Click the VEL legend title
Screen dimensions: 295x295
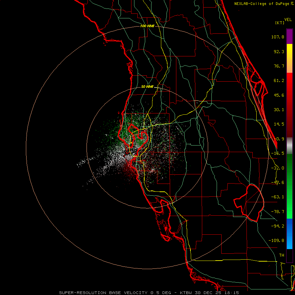coord(288,20)
